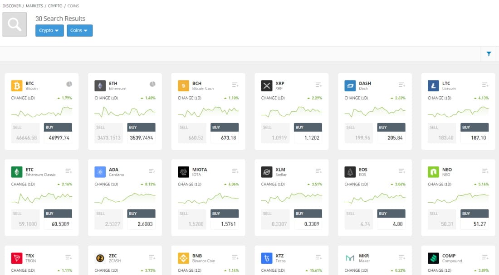Add XLM to watchlist

click(318, 171)
